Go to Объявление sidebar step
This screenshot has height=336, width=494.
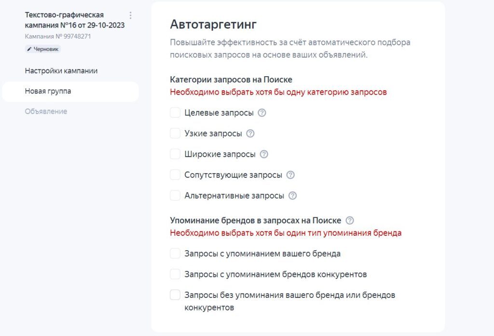point(46,111)
